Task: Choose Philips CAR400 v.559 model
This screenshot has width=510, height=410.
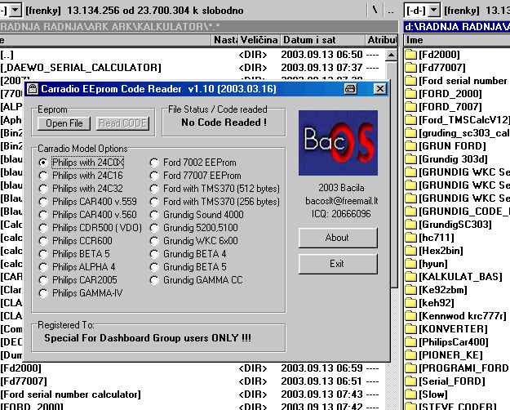Action: point(43,202)
